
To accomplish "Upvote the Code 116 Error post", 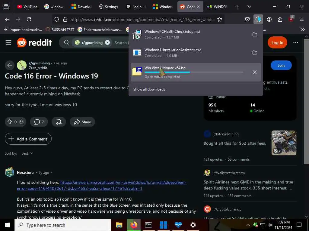I will pyautogui.click(x=10, y=122).
